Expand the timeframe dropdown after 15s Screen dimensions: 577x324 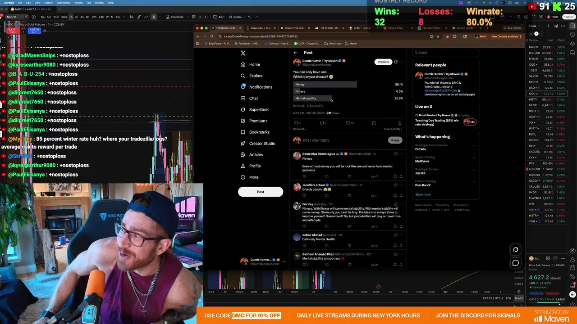pyautogui.click(x=124, y=17)
